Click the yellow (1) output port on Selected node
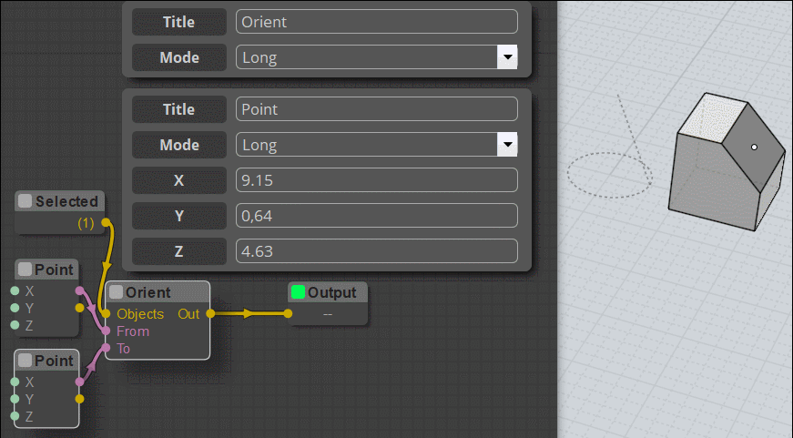Viewport: 793px width, 438px height. point(106,222)
